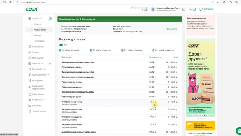Open Калькулятор from the sidebar
Viewport: 241px width, 136px height.
[x=38, y=46]
